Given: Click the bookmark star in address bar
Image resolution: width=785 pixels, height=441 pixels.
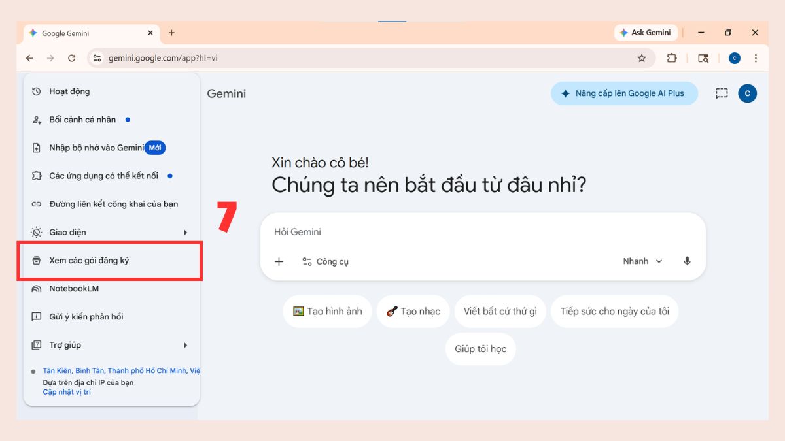Looking at the screenshot, I should click(642, 58).
